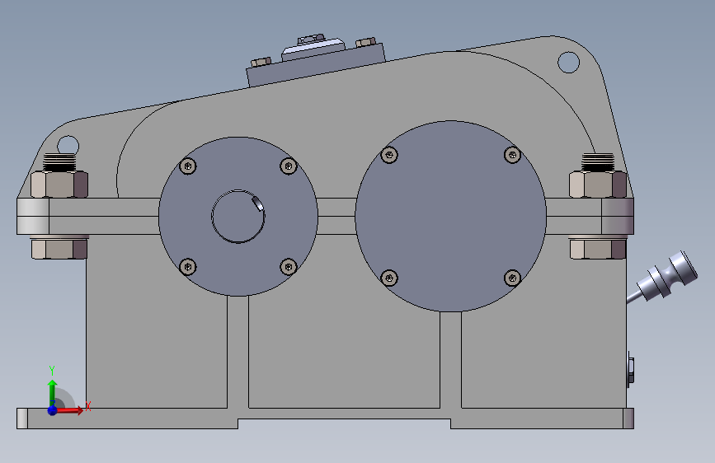Click the blue Z axis ball of triad
Screen dimensions: 715x463
52,410
